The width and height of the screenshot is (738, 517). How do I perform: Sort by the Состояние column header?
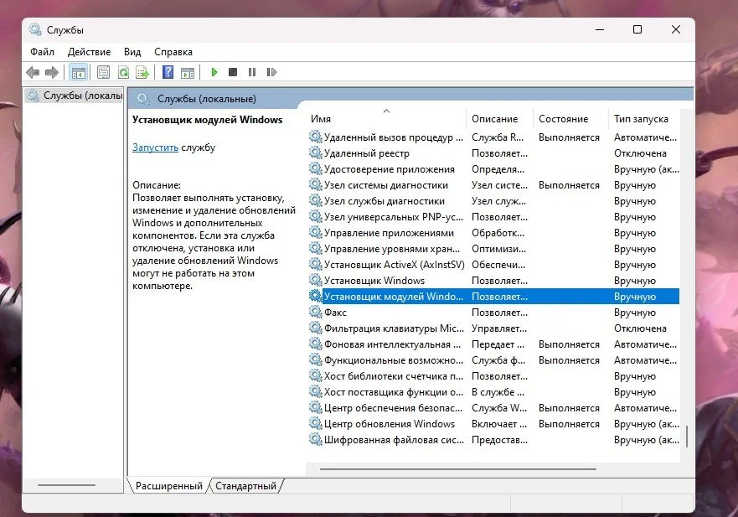(x=564, y=119)
